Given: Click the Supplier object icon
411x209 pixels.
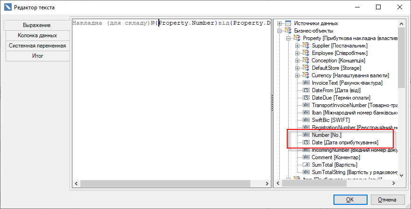Looking at the screenshot, I should click(306, 46).
